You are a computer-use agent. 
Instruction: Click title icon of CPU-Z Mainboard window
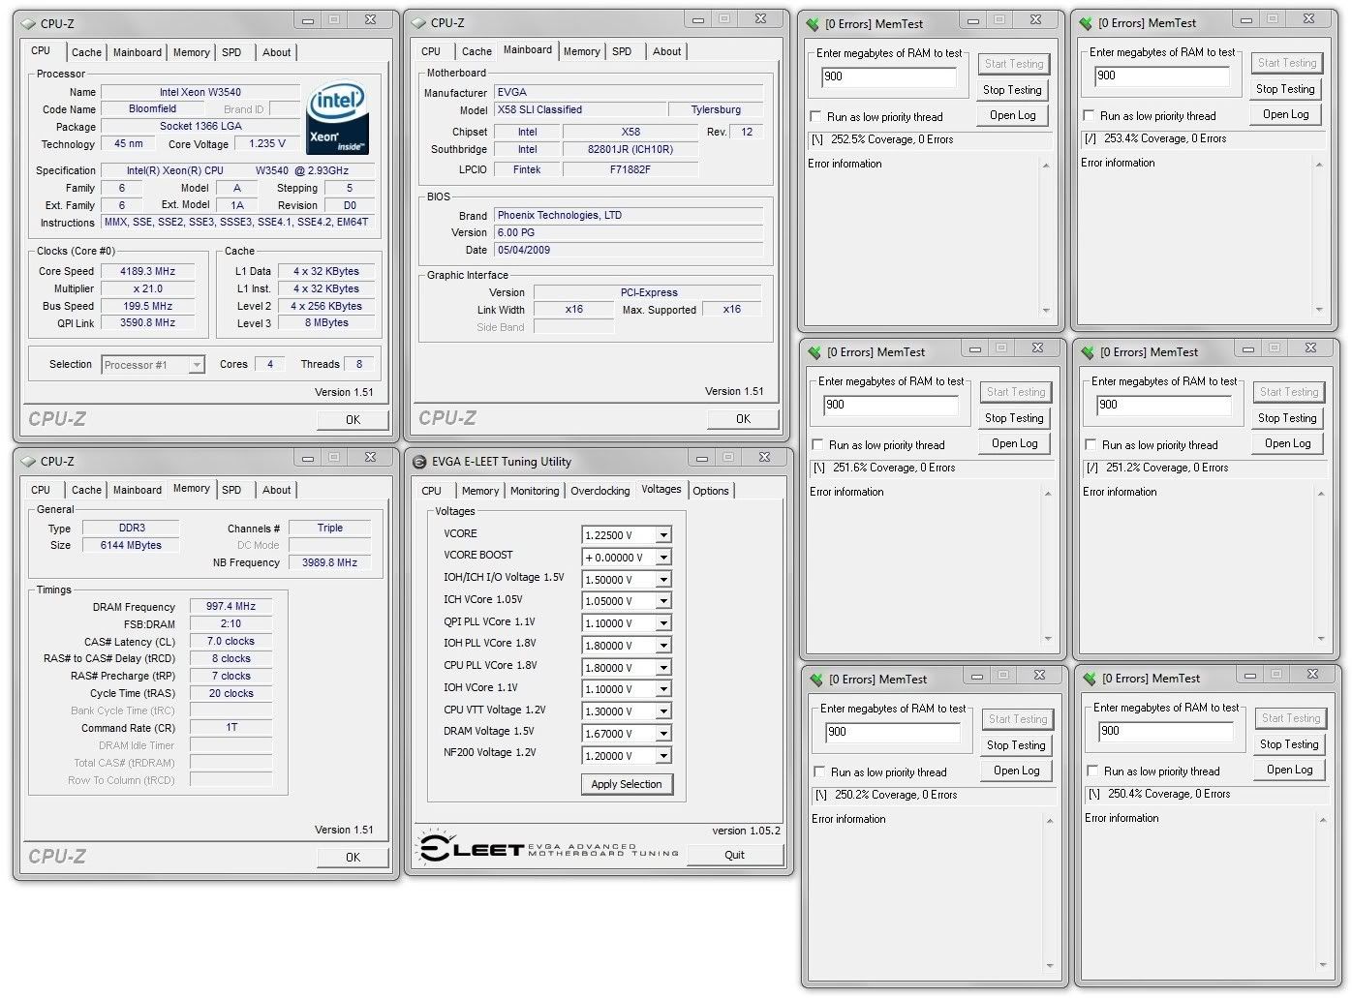click(419, 22)
